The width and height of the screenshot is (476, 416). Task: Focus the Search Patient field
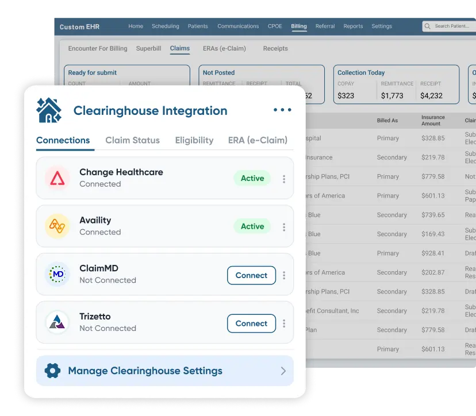pyautogui.click(x=450, y=26)
